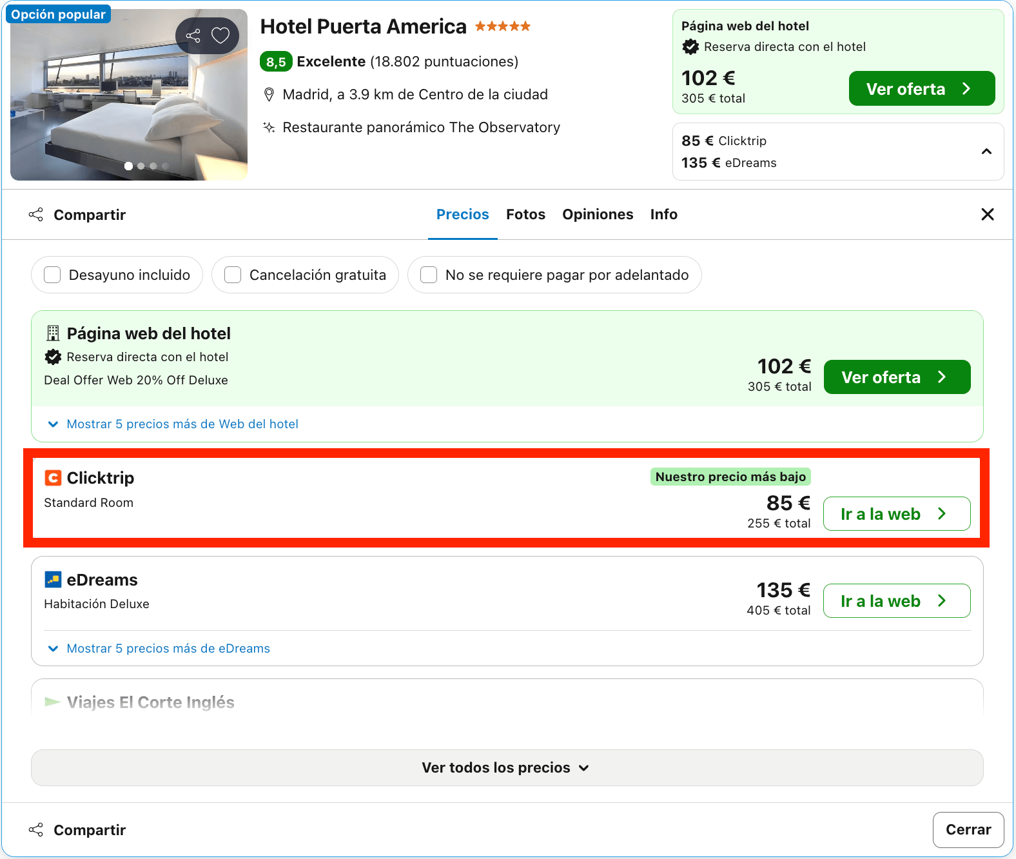
Task: Open Ver todos los precios dropdown
Action: click(x=507, y=767)
